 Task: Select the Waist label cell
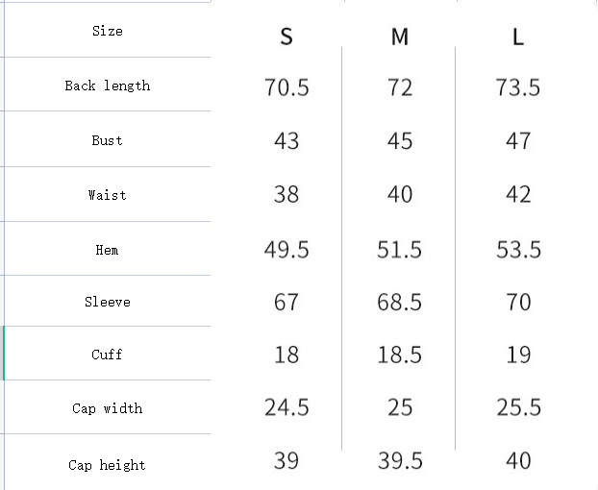pyautogui.click(x=108, y=195)
